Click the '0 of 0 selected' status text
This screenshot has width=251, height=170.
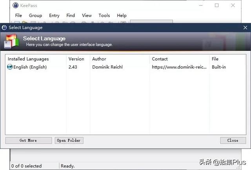(26, 166)
